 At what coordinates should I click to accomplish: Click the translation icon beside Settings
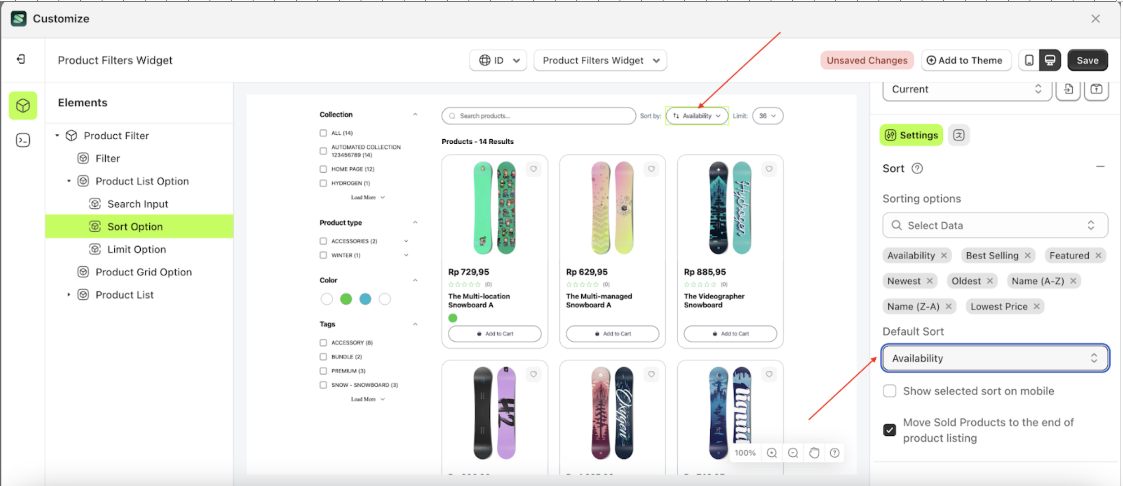click(x=958, y=135)
